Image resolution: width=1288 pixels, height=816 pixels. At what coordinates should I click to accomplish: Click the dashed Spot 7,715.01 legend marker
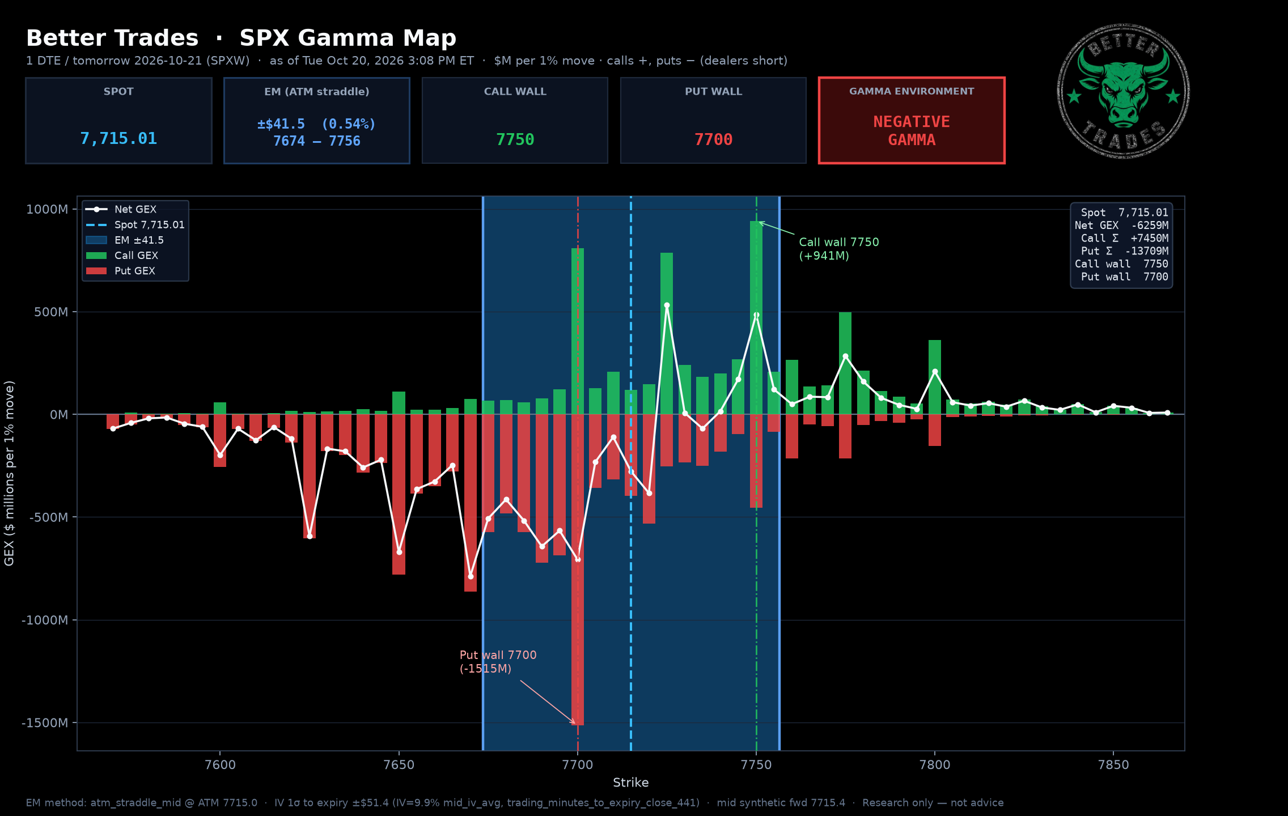pos(96,225)
